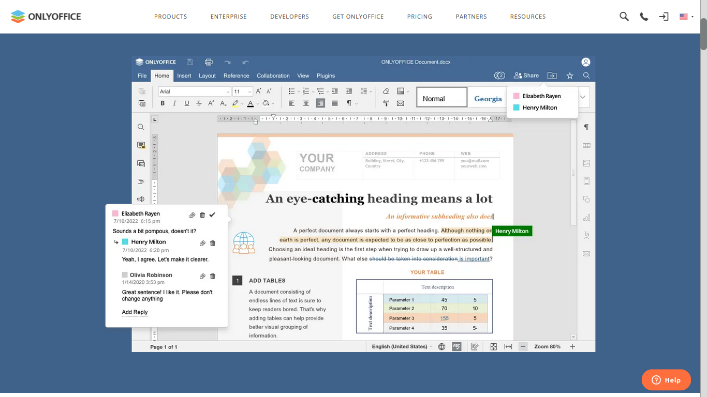
Task: Click the Share button in the editor
Action: tap(526, 75)
